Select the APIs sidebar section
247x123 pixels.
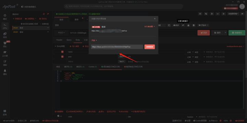point(5,26)
